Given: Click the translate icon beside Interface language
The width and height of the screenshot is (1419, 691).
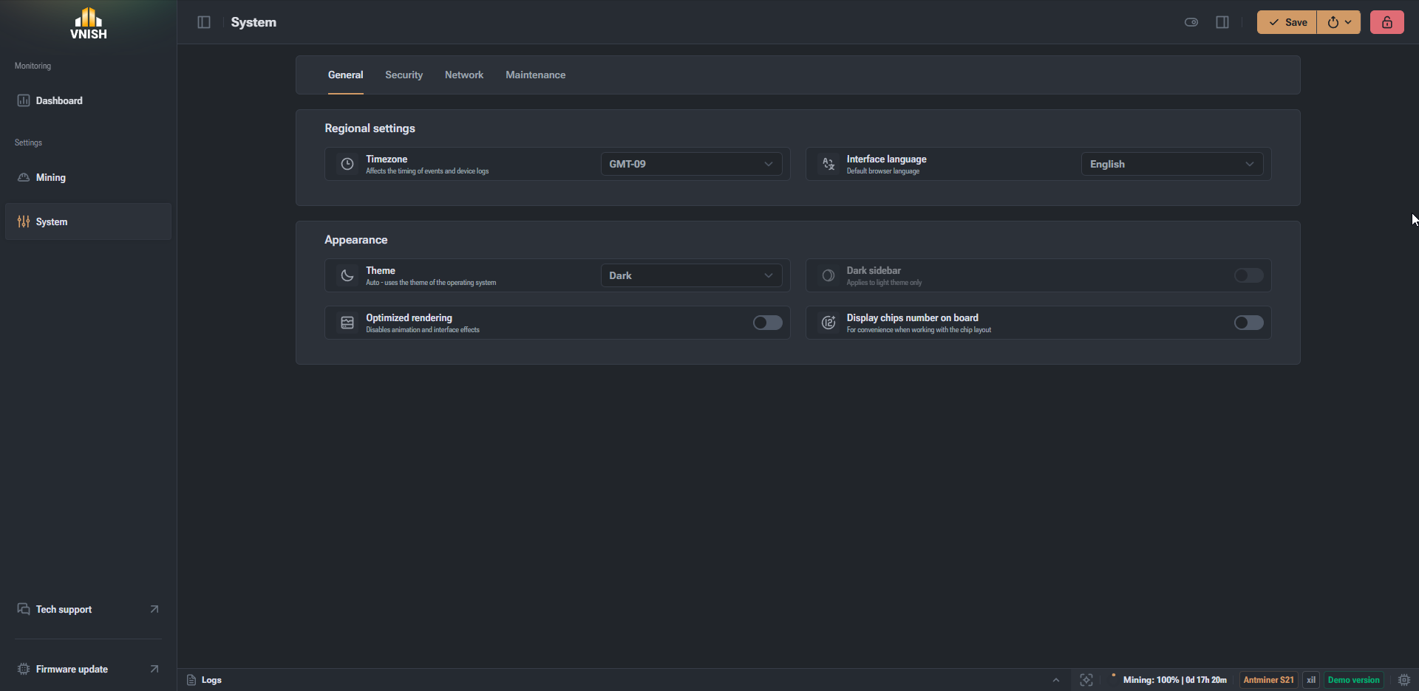Looking at the screenshot, I should (x=828, y=164).
